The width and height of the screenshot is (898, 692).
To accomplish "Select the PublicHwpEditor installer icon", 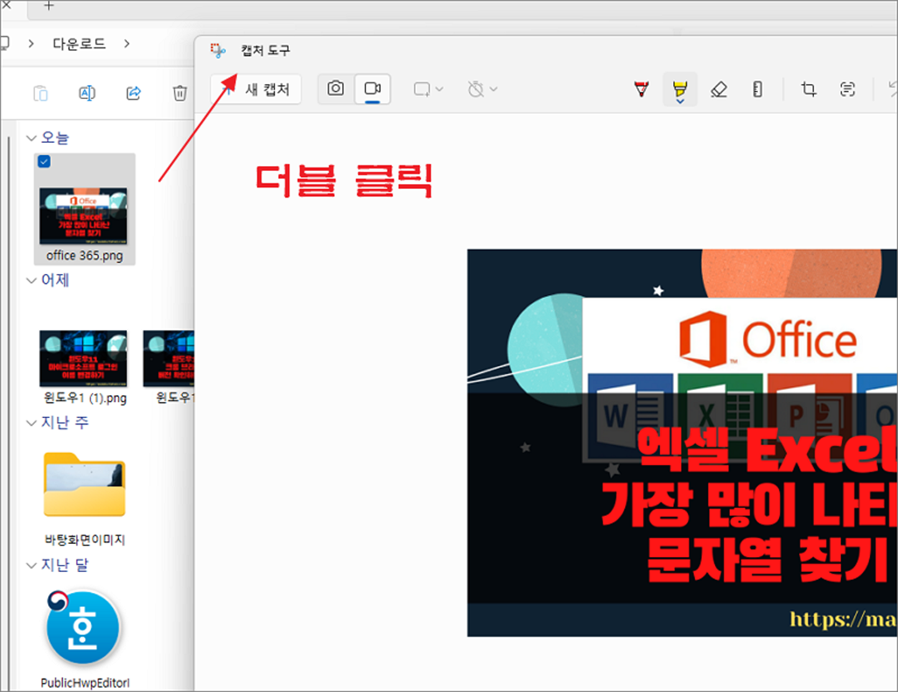I will click(x=83, y=628).
